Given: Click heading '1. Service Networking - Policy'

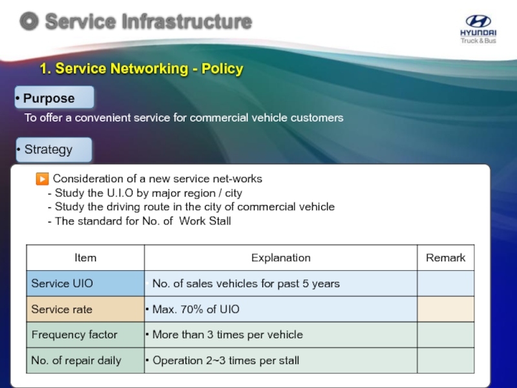Looking at the screenshot, I should coord(142,69).
